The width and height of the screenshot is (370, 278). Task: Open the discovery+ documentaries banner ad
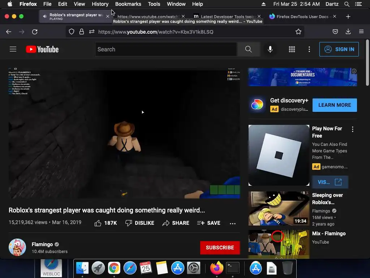point(302,77)
